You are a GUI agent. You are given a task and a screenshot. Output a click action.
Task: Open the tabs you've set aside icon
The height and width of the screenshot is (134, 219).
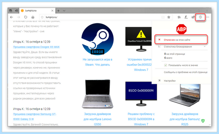[11, 11]
